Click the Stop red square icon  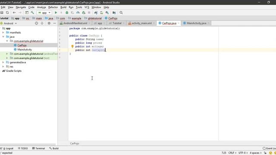click(89, 12)
